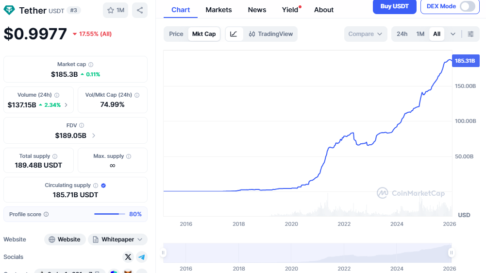This screenshot has width=486, height=273.
Task: Click the FDV info icon
Action: (82, 126)
